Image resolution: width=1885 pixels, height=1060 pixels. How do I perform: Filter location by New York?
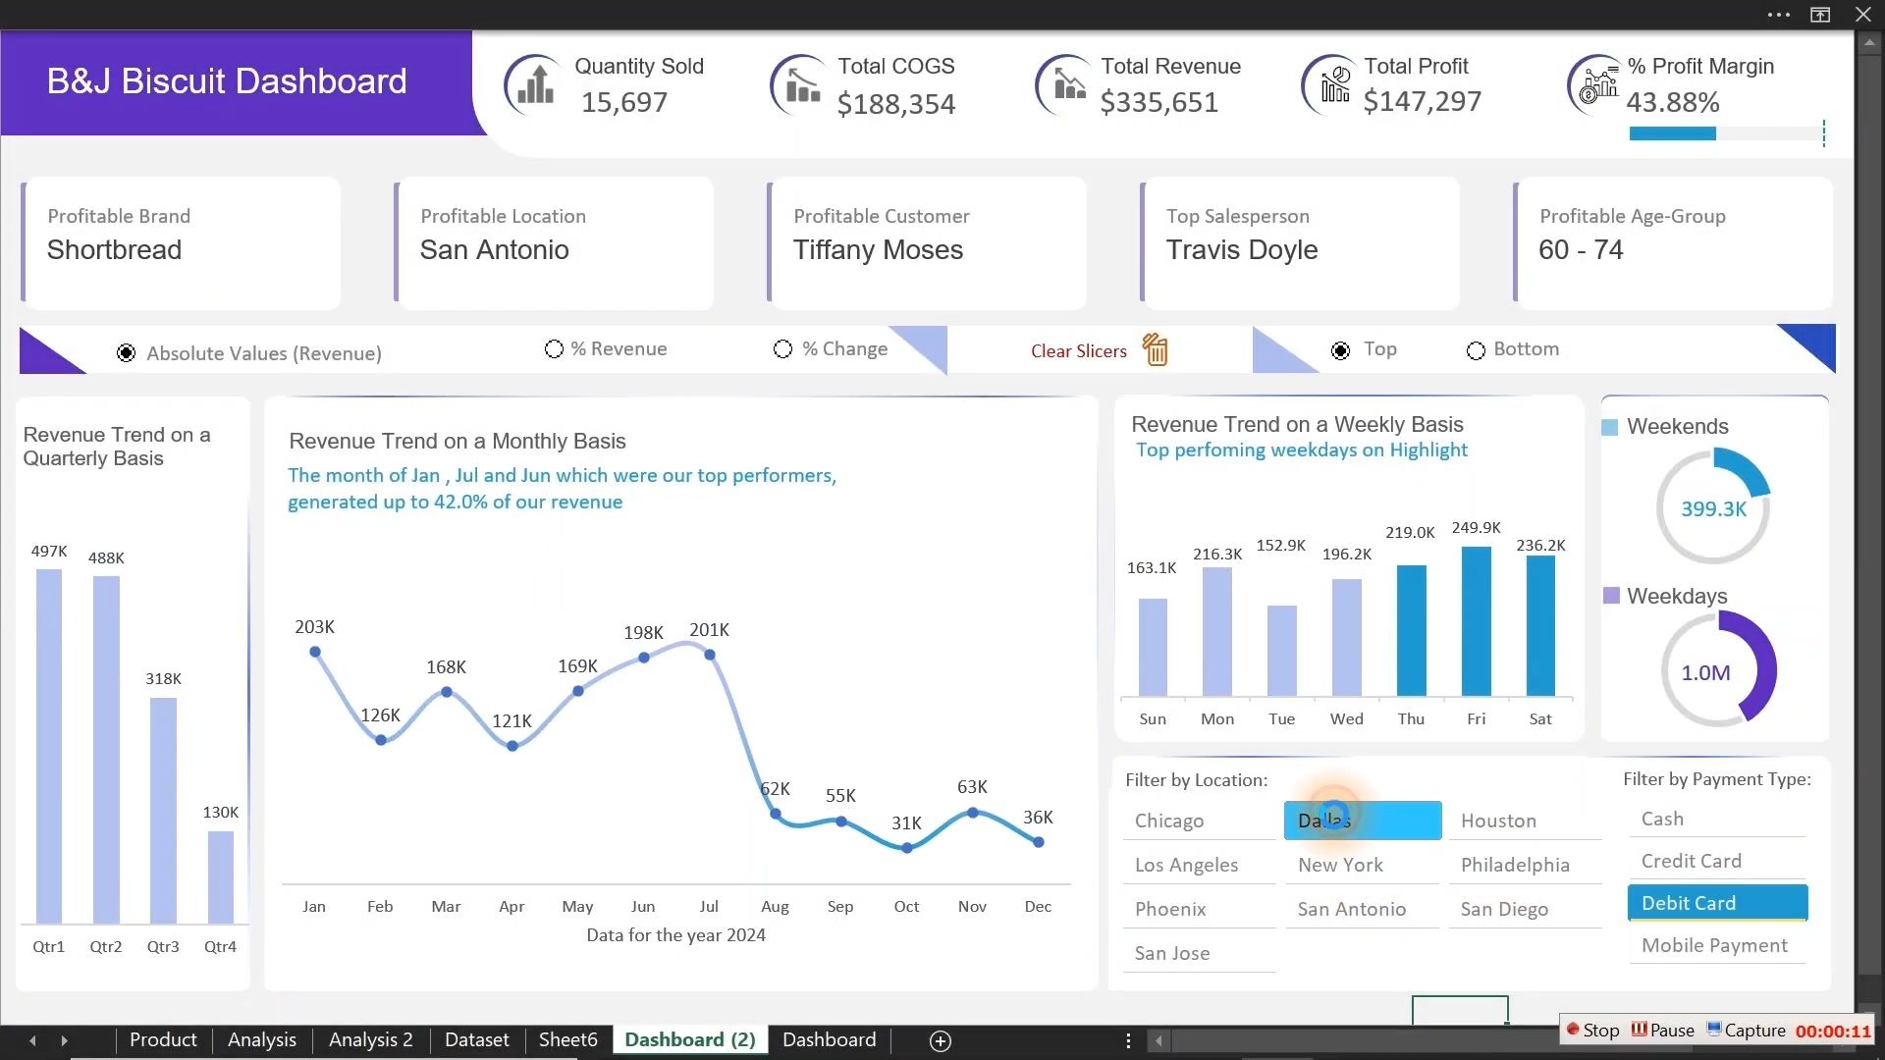1363,865
